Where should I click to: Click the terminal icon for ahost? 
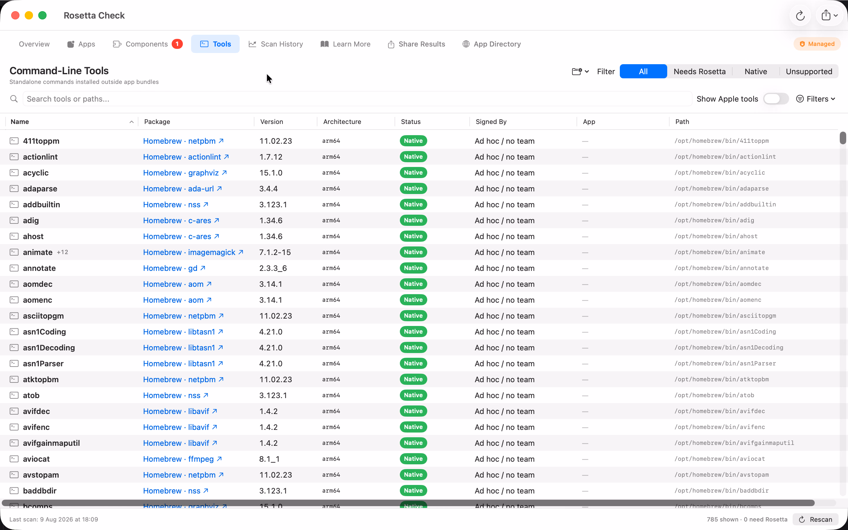pyautogui.click(x=14, y=236)
